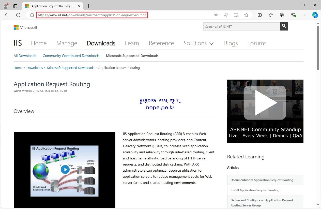Activate the Read aloud icon
Screen dimensions: 321x209
[x=226, y=15]
